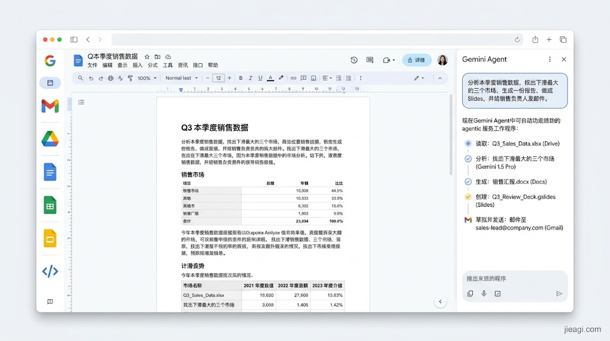
Task: Toggle underline formatting
Action: point(260,78)
